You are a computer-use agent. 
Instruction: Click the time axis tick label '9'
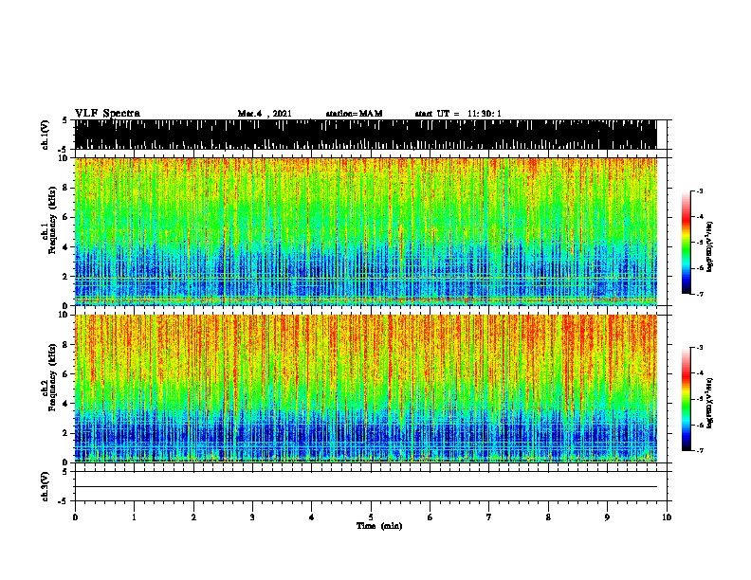(x=607, y=517)
